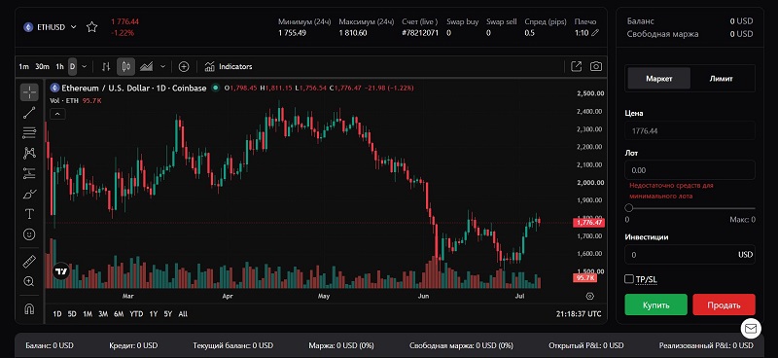778x358 pixels.
Task: Switch to candlestick chart style
Action: [x=126, y=66]
